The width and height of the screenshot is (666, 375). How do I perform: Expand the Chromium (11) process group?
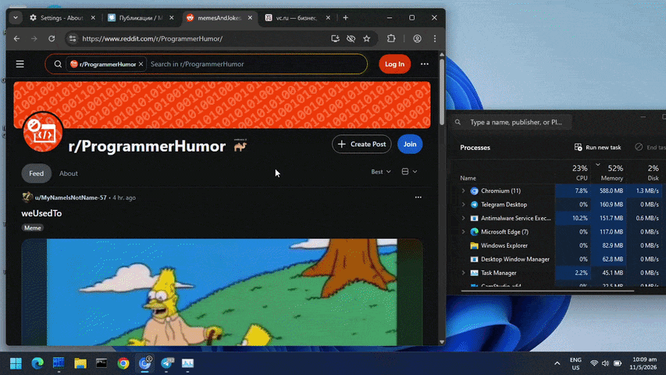(464, 191)
